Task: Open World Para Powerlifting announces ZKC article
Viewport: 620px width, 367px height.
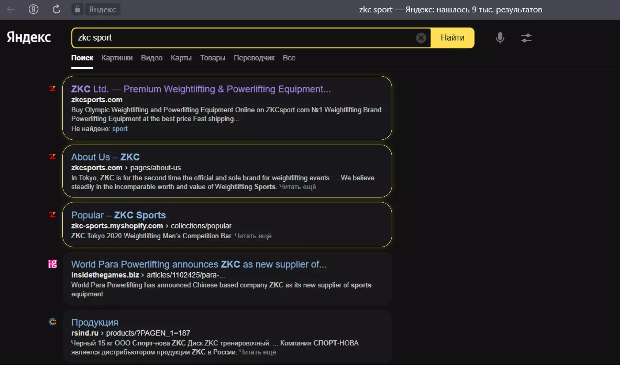Action: tap(199, 264)
